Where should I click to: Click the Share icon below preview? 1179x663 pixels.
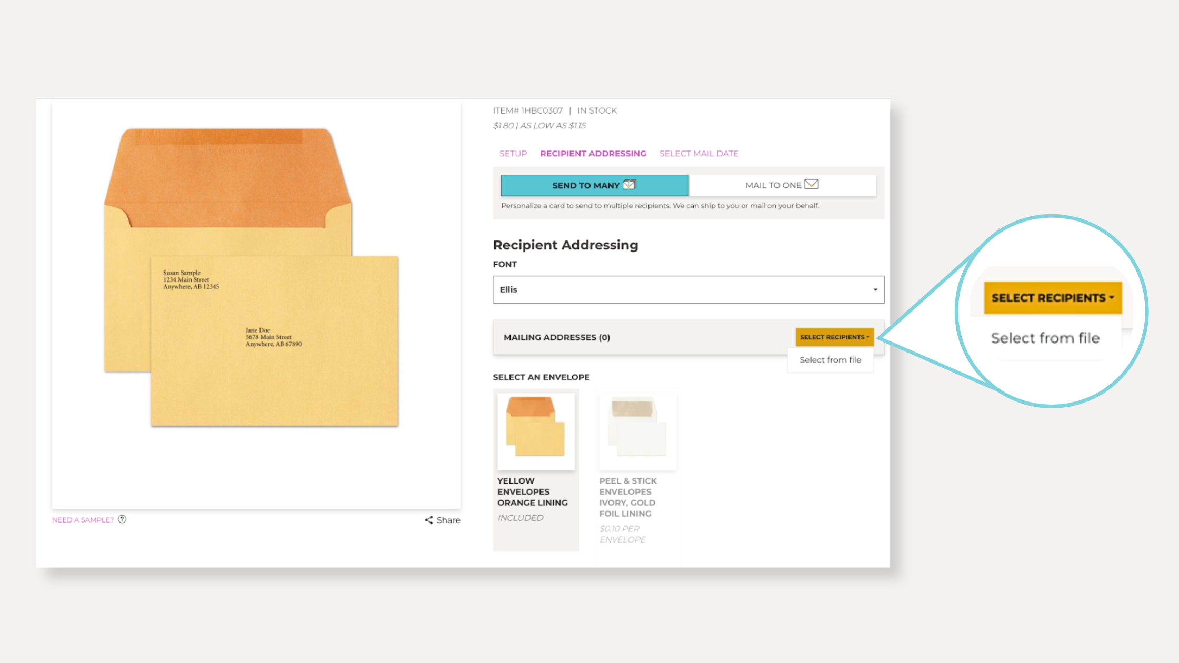coord(429,520)
